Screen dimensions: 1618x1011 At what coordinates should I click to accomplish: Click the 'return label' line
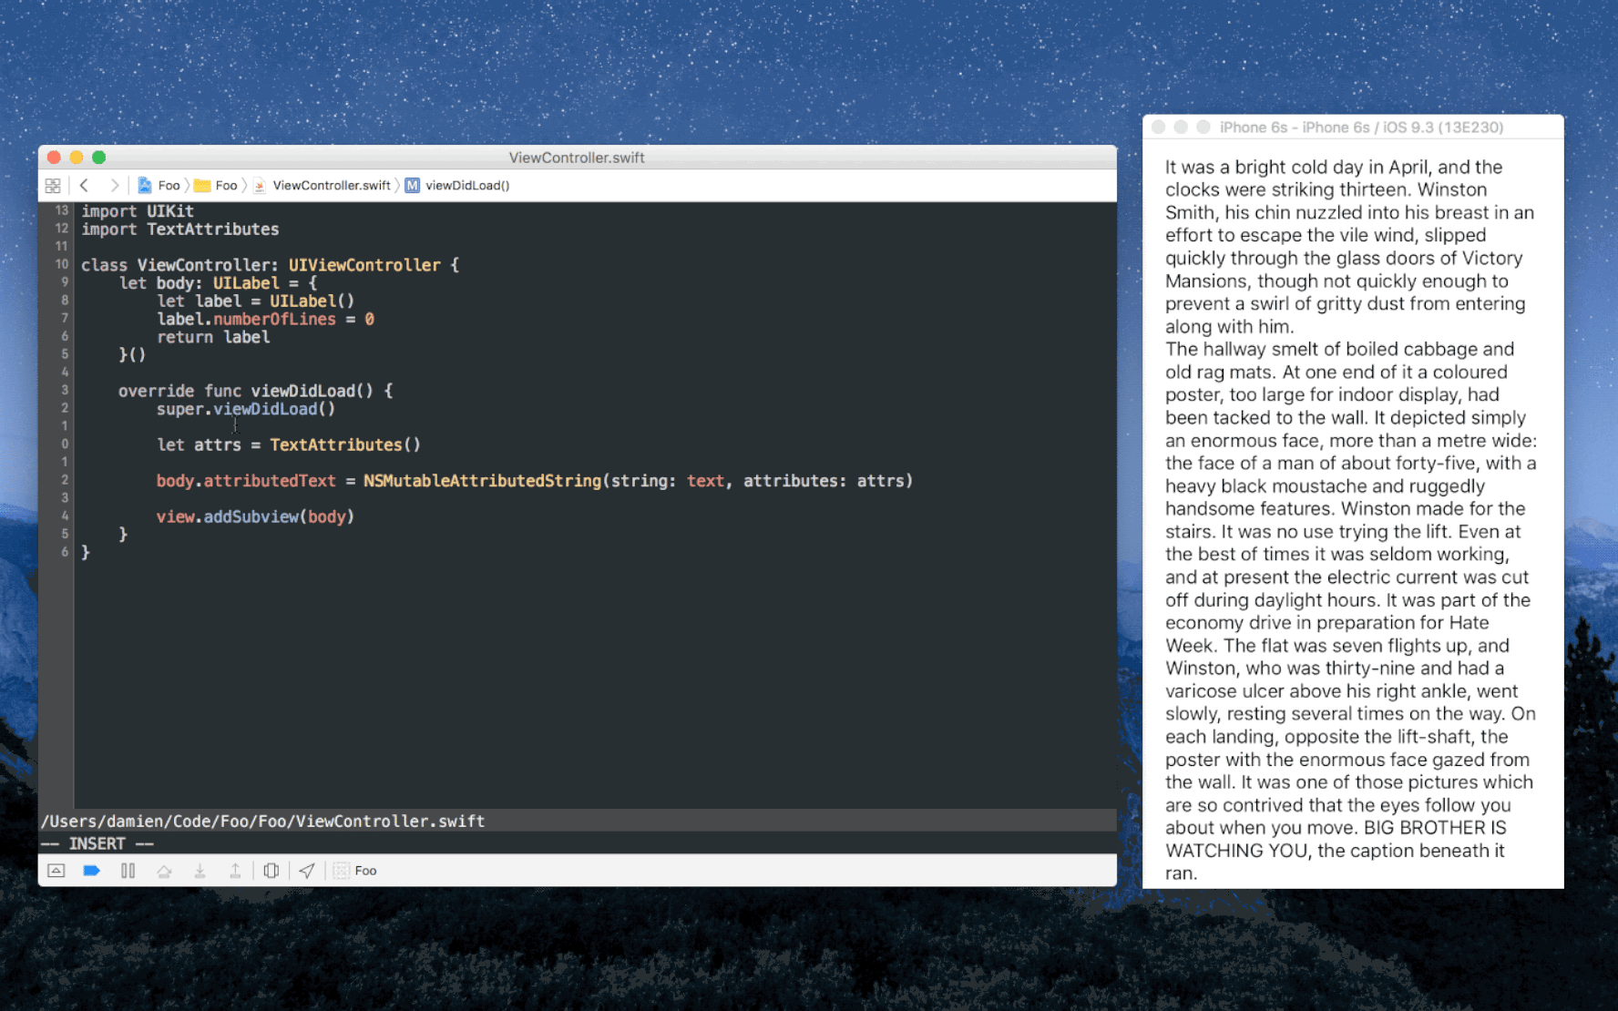click(x=213, y=337)
